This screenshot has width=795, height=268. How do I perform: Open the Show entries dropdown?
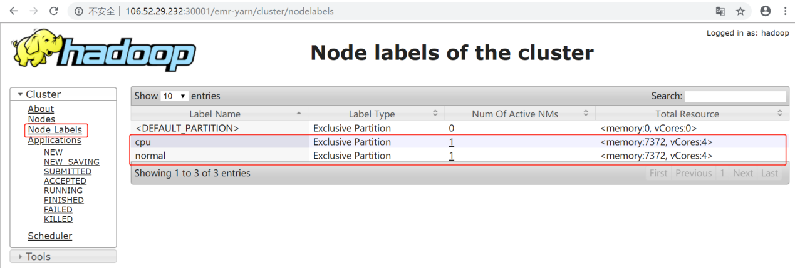[175, 96]
